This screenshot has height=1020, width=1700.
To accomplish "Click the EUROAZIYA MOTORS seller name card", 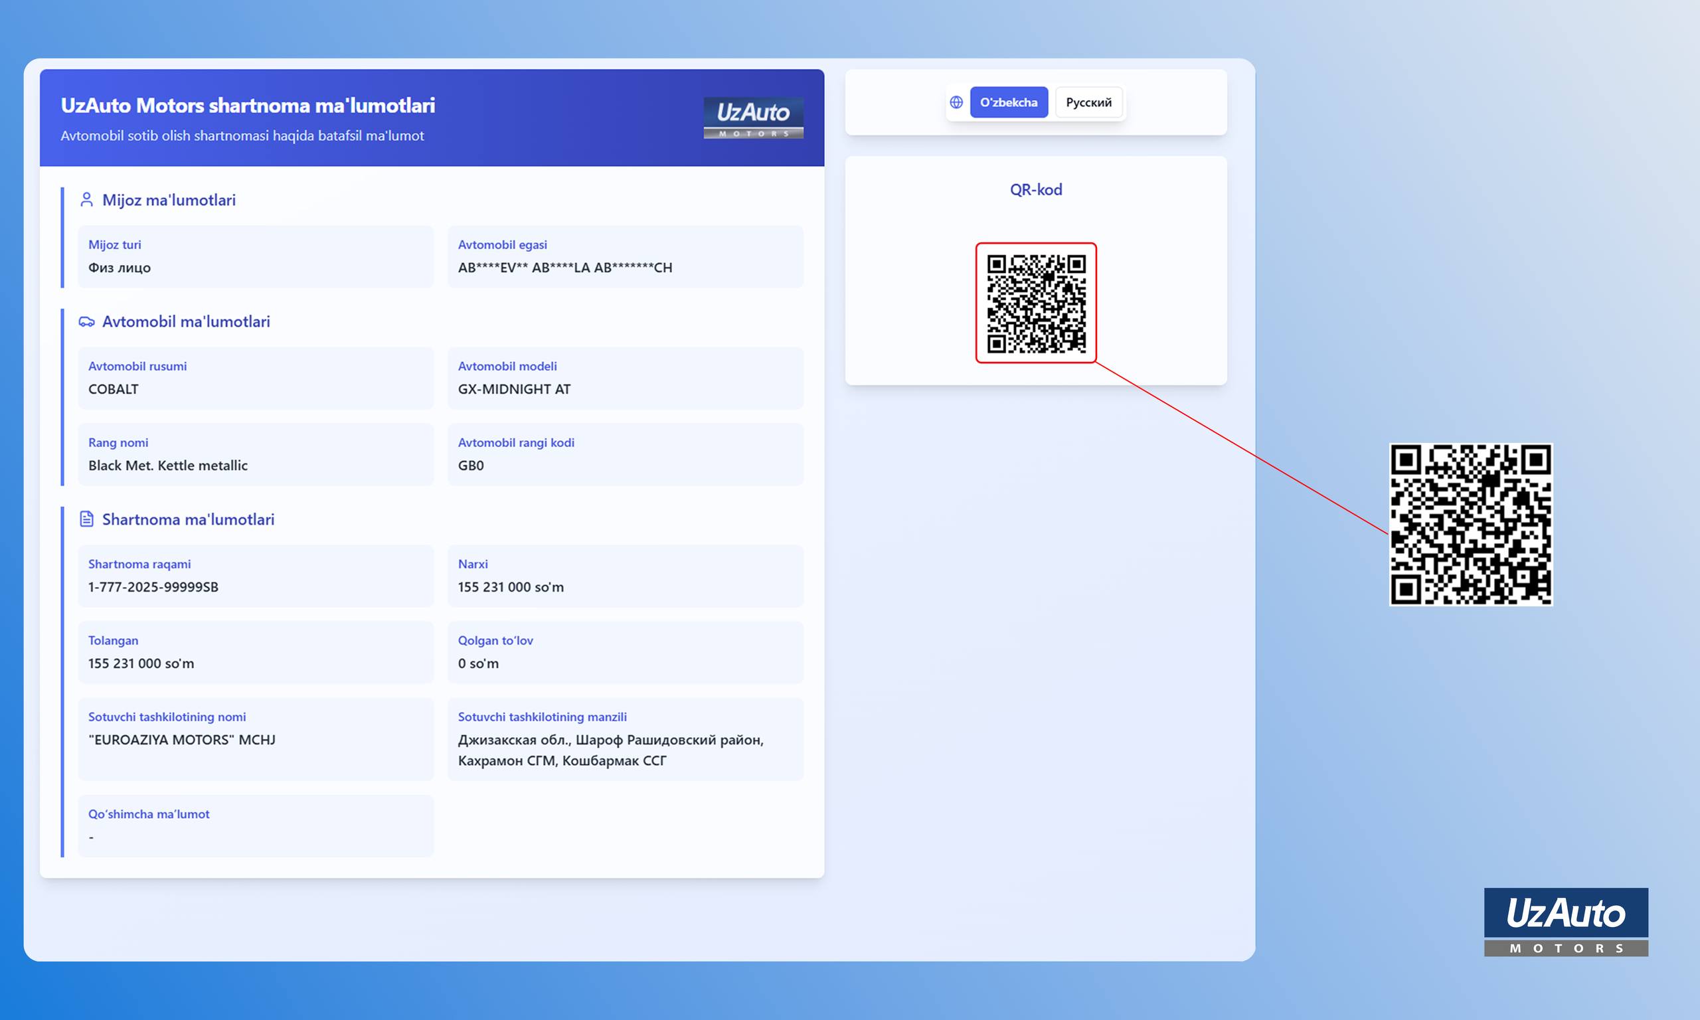I will [255, 739].
